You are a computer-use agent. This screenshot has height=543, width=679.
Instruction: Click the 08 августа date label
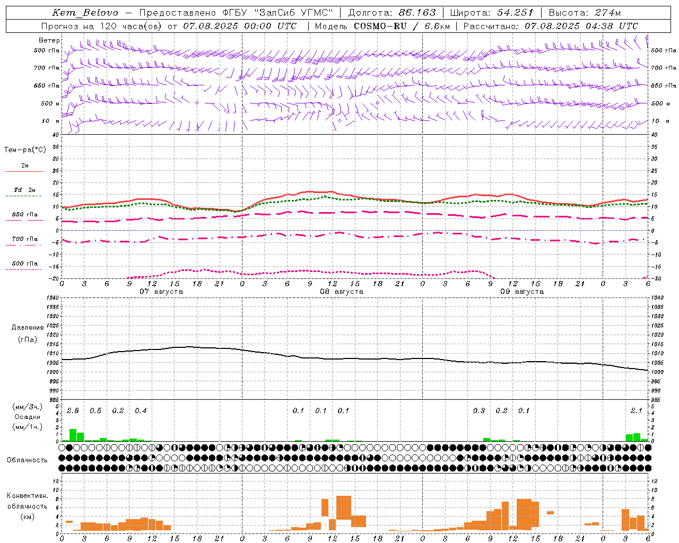click(342, 292)
